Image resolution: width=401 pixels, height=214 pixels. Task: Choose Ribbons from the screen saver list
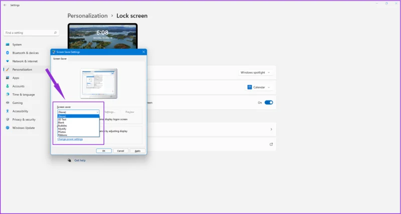pyautogui.click(x=78, y=135)
